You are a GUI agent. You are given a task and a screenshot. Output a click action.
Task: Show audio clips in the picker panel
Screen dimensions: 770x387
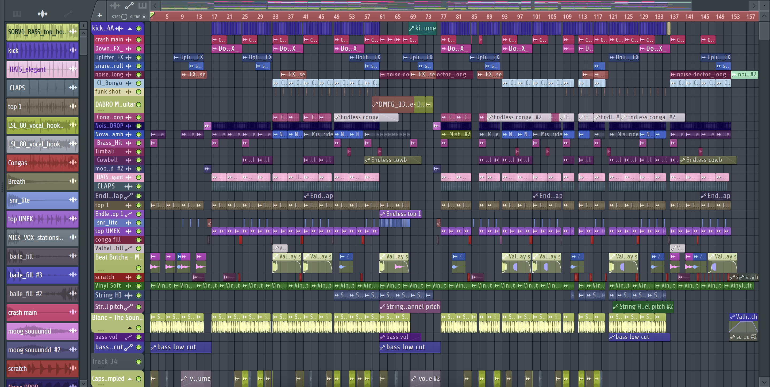pyautogui.click(x=43, y=14)
